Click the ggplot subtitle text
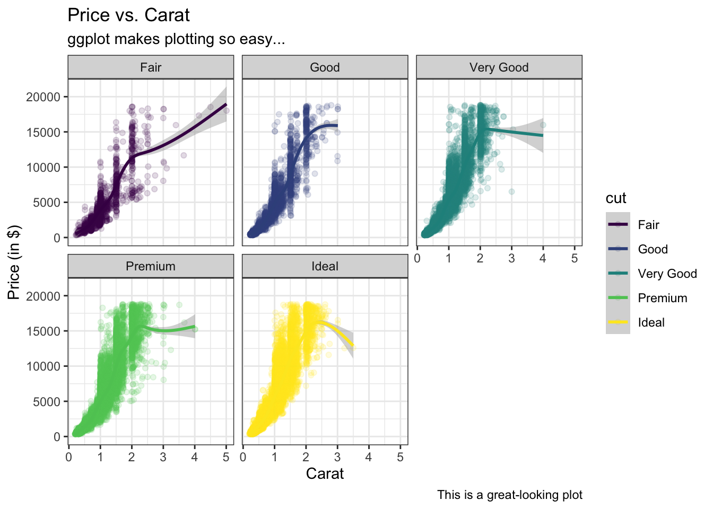The width and height of the screenshot is (713, 509). 176,39
